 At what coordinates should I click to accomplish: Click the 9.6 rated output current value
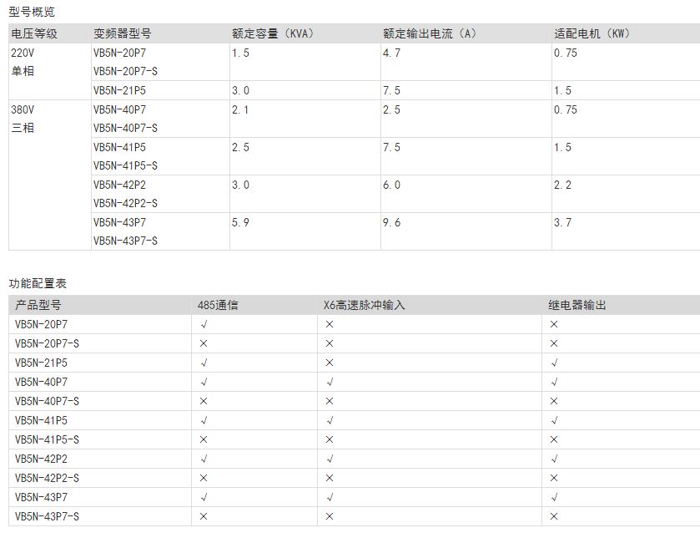[x=391, y=223]
